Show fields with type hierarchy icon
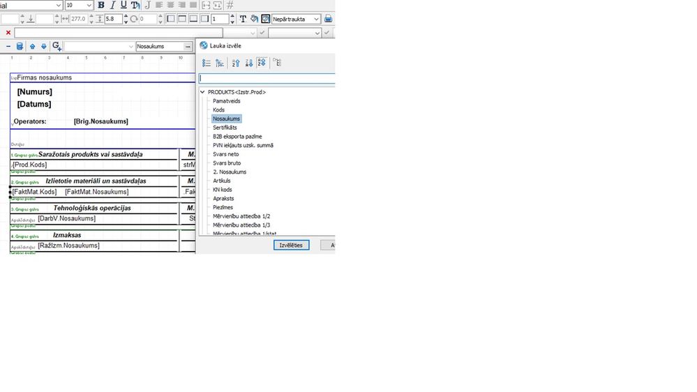 (x=220, y=63)
